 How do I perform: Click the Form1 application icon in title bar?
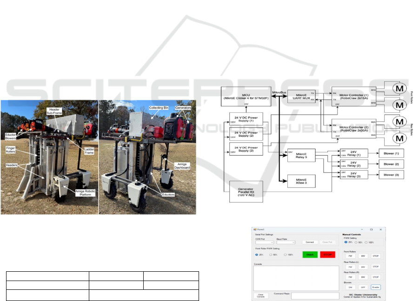click(254, 229)
